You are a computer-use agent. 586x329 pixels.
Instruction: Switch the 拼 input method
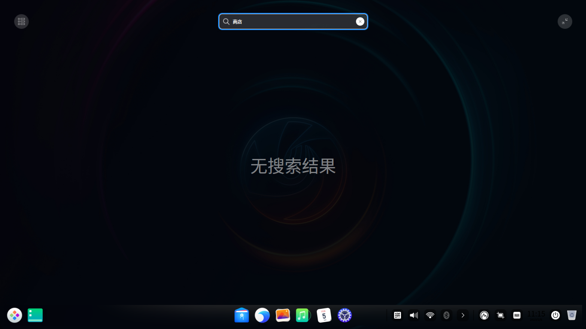pos(398,315)
